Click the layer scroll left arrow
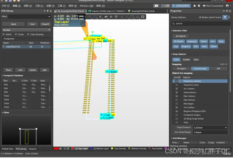Screen dimensions: 233x158 click(x=65, y=148)
